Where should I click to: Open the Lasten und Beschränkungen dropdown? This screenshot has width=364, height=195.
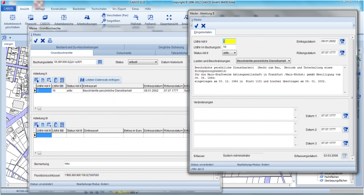coord(264,61)
